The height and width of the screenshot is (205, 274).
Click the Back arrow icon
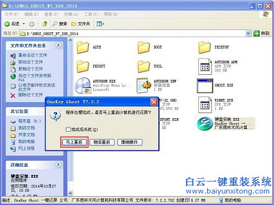click(x=7, y=24)
